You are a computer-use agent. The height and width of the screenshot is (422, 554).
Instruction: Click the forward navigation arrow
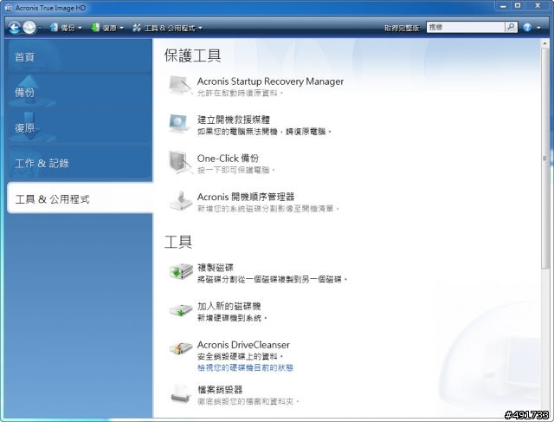point(29,27)
